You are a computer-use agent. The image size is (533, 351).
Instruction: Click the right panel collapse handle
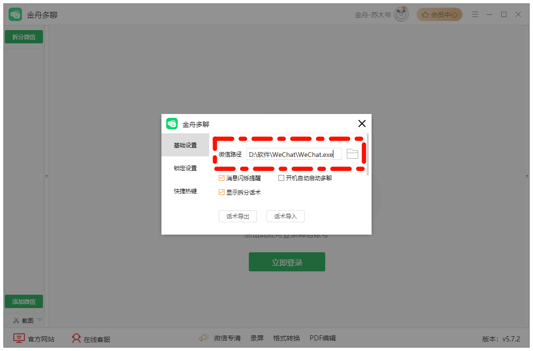[x=527, y=176]
